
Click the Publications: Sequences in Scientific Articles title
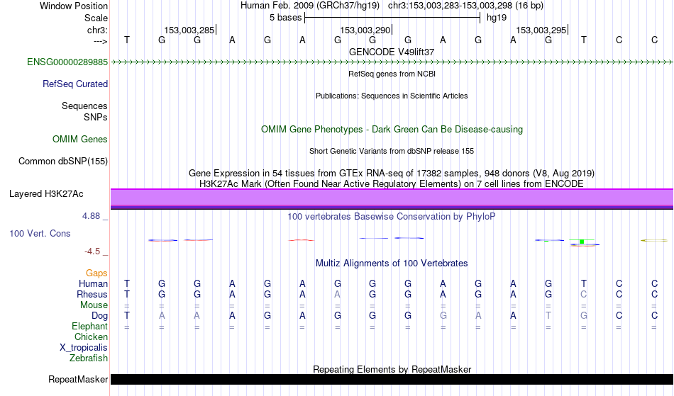pyautogui.click(x=392, y=96)
